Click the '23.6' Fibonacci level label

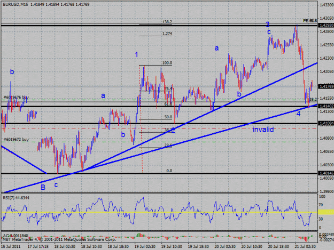[x=168, y=146]
